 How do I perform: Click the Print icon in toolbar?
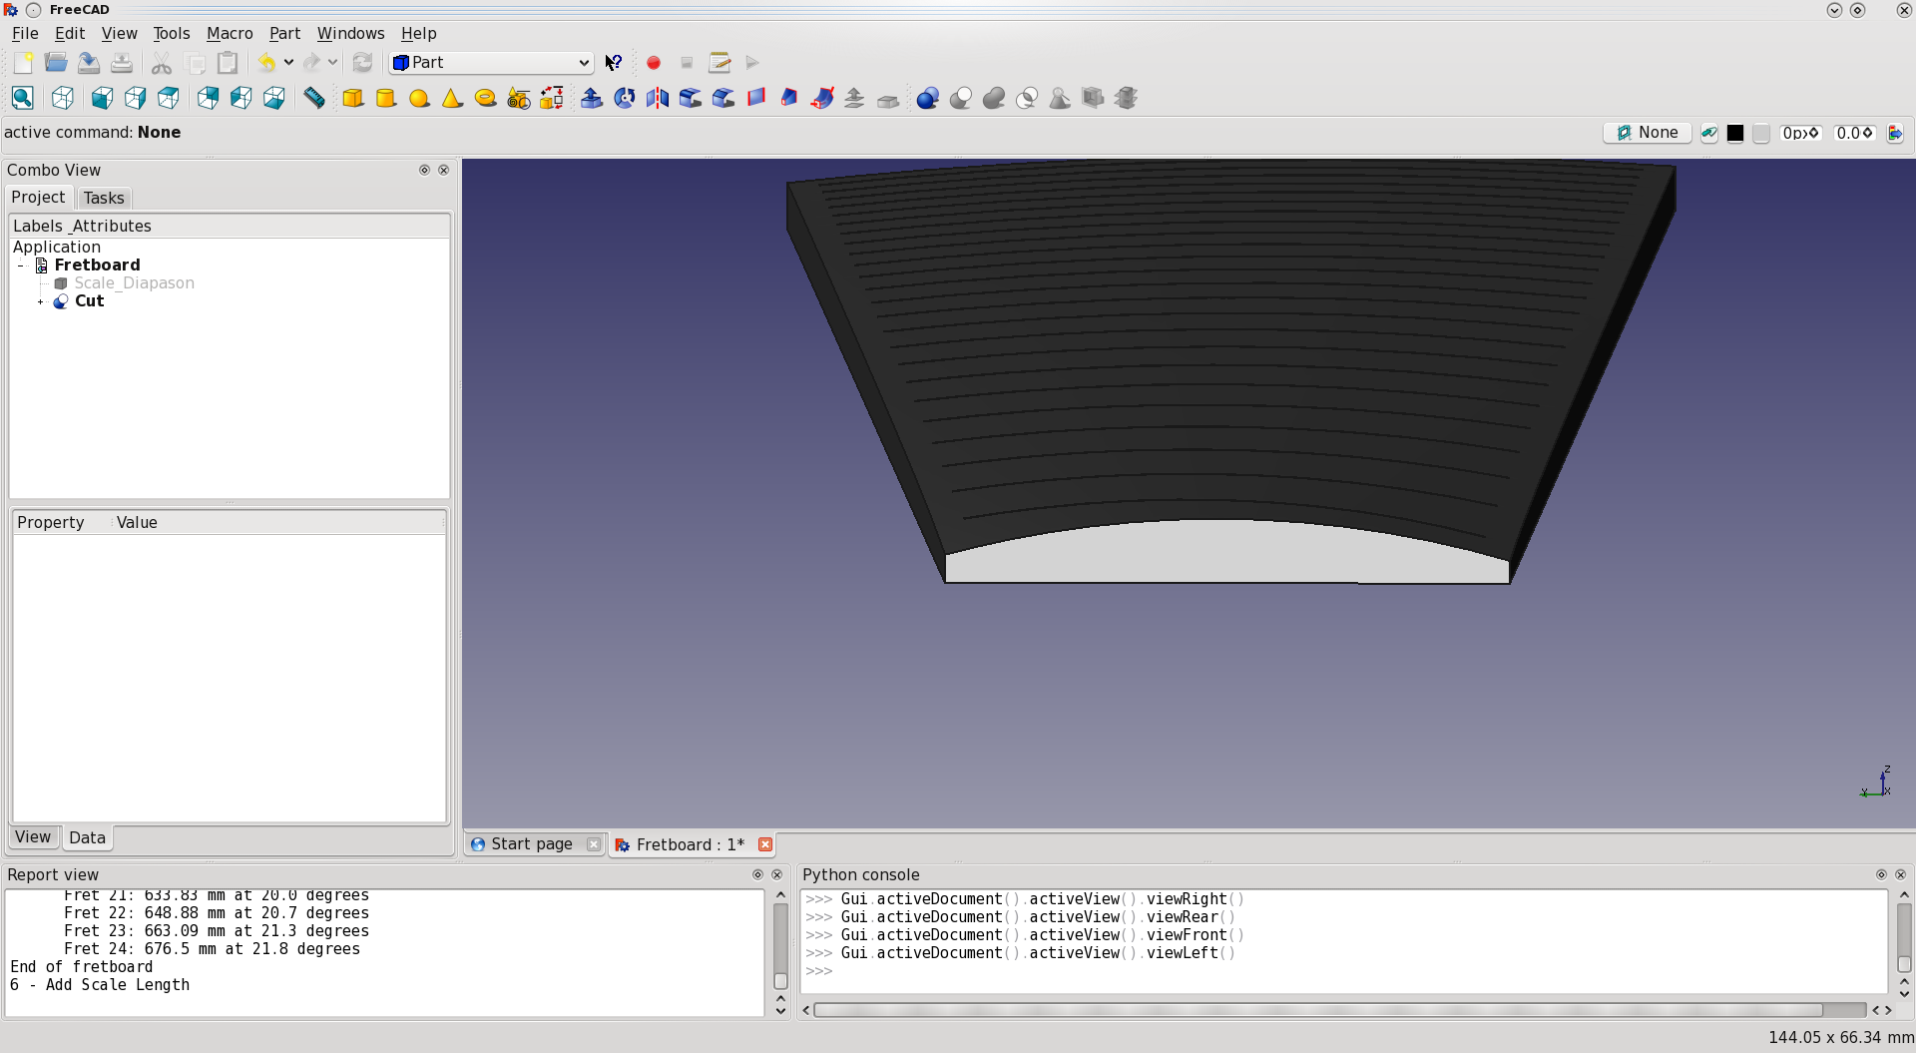122,63
